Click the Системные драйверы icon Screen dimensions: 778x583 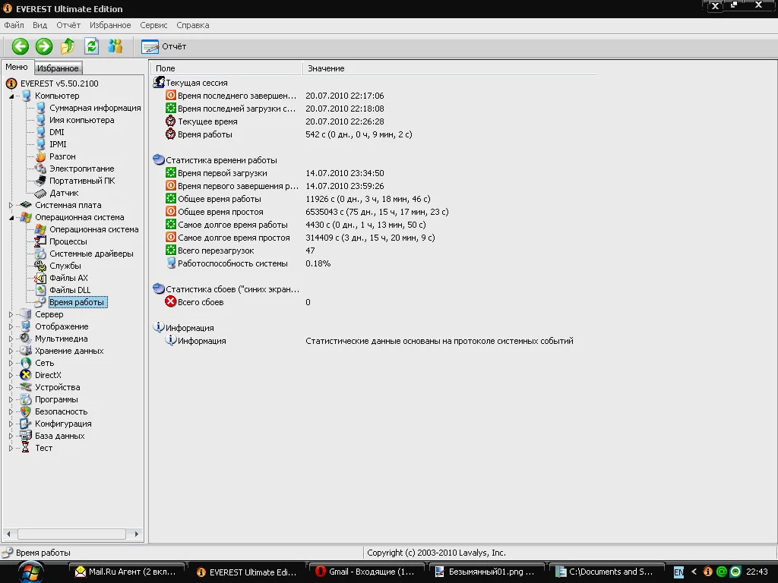pyautogui.click(x=40, y=254)
